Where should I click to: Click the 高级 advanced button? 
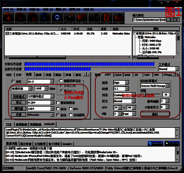155,114
